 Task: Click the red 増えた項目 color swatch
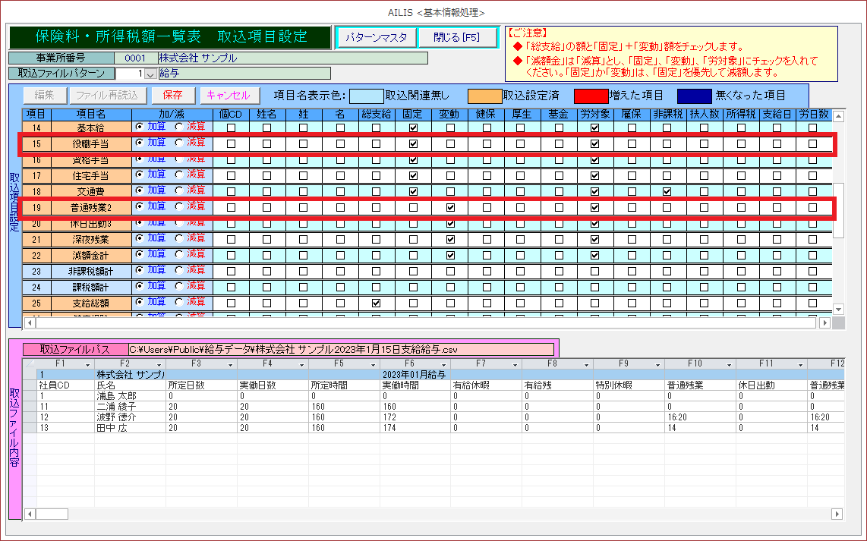[x=591, y=96]
